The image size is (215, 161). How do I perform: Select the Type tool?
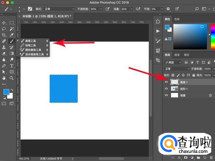click(12, 66)
